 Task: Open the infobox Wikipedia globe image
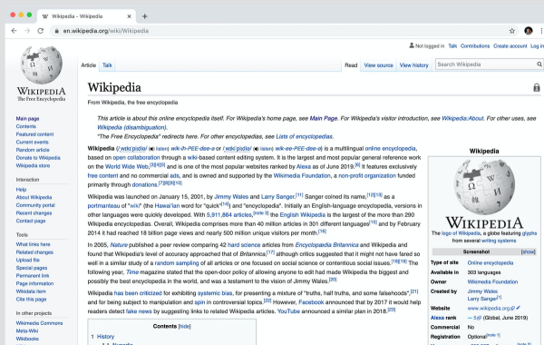pyautogui.click(x=484, y=187)
